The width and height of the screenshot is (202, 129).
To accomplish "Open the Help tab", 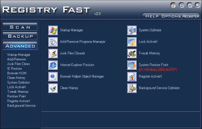I will click(x=152, y=16).
